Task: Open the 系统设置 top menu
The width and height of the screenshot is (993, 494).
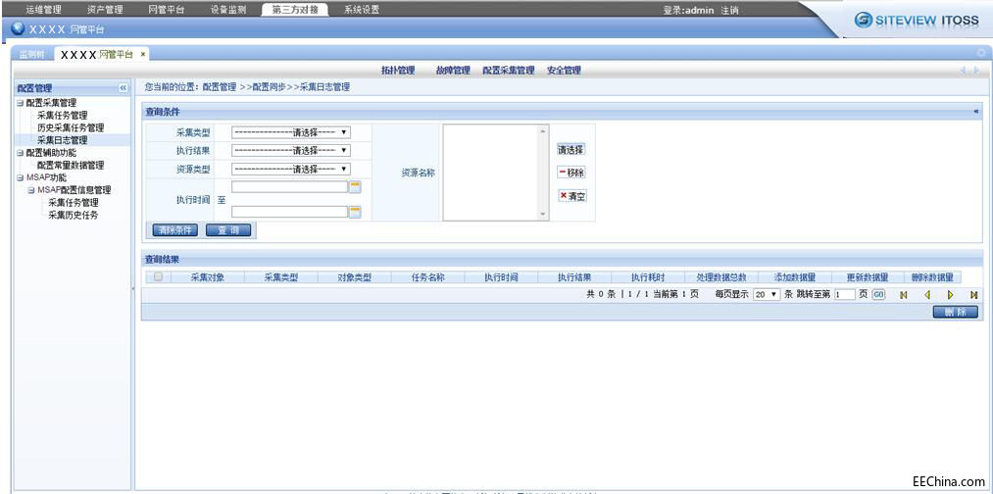Action: (362, 10)
